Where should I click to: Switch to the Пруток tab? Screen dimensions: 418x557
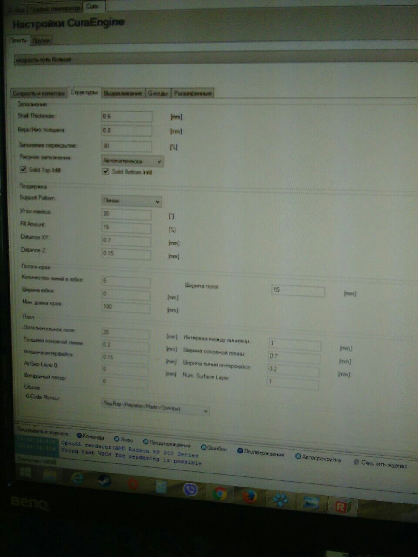coord(41,40)
